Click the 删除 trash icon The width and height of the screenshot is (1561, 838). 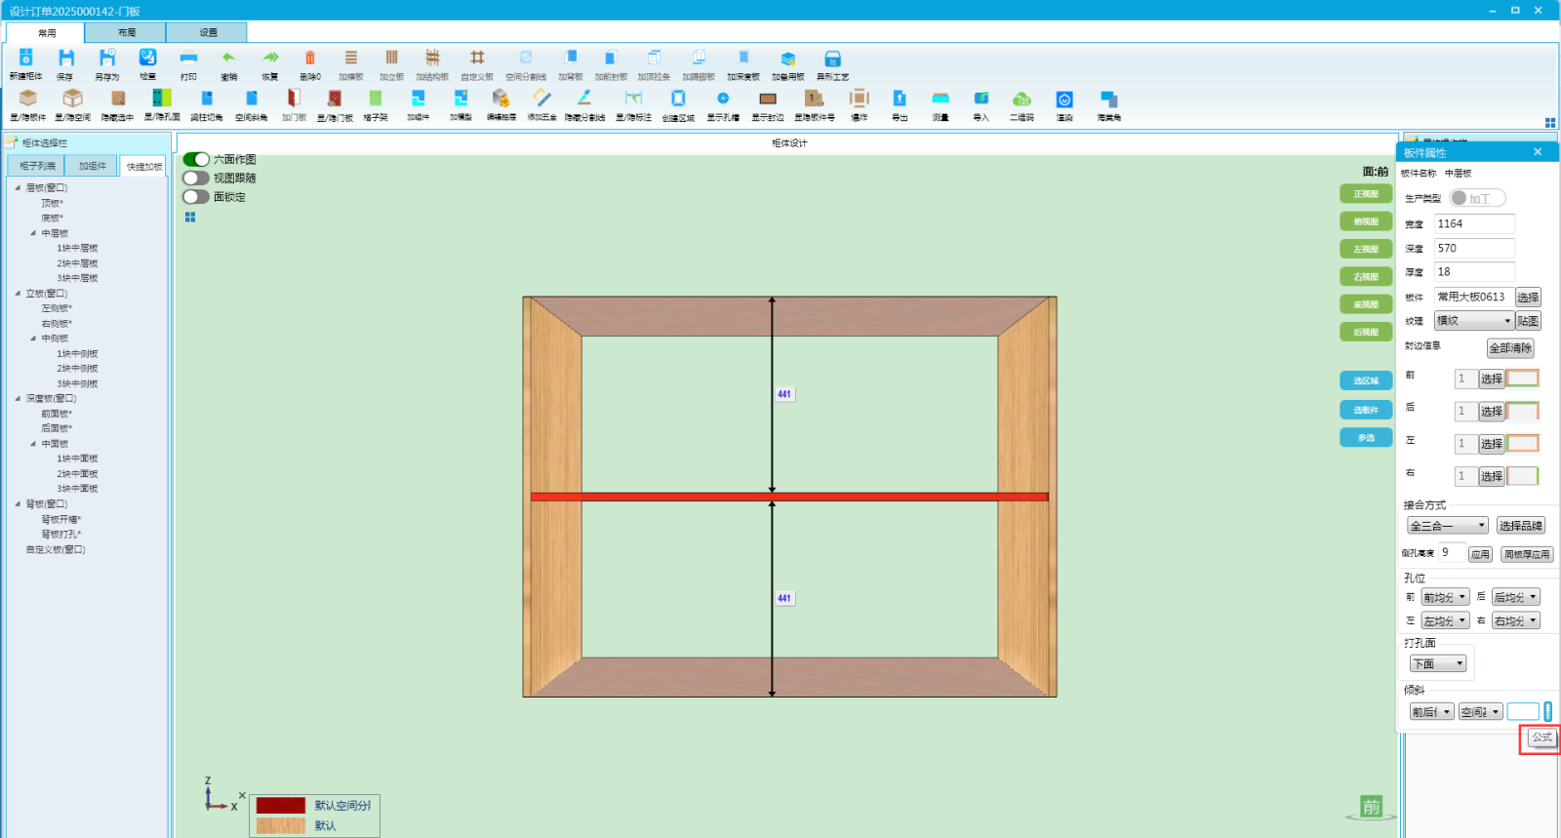point(310,59)
